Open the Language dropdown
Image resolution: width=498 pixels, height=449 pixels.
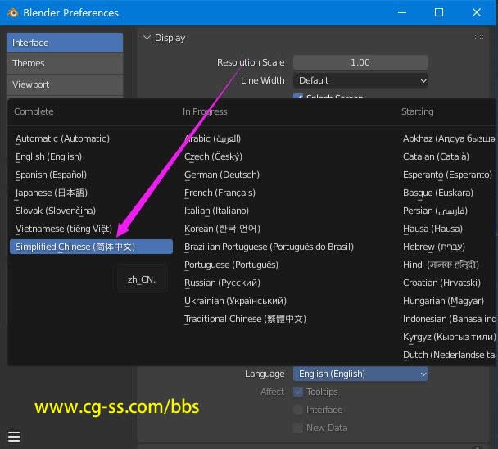pyautogui.click(x=360, y=374)
